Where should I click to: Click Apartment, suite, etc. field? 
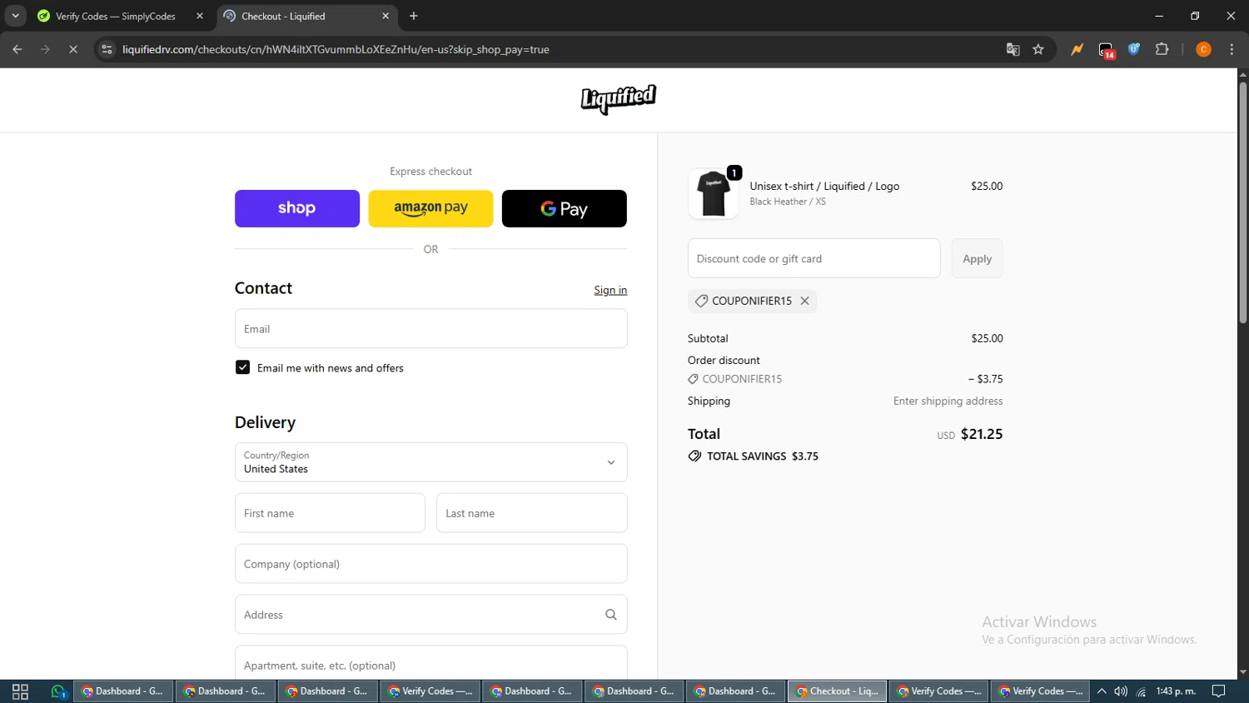[430, 663]
